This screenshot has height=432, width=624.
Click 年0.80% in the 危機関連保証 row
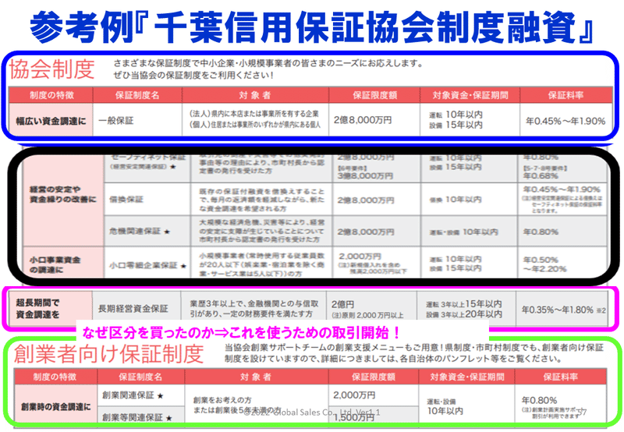[x=541, y=232]
